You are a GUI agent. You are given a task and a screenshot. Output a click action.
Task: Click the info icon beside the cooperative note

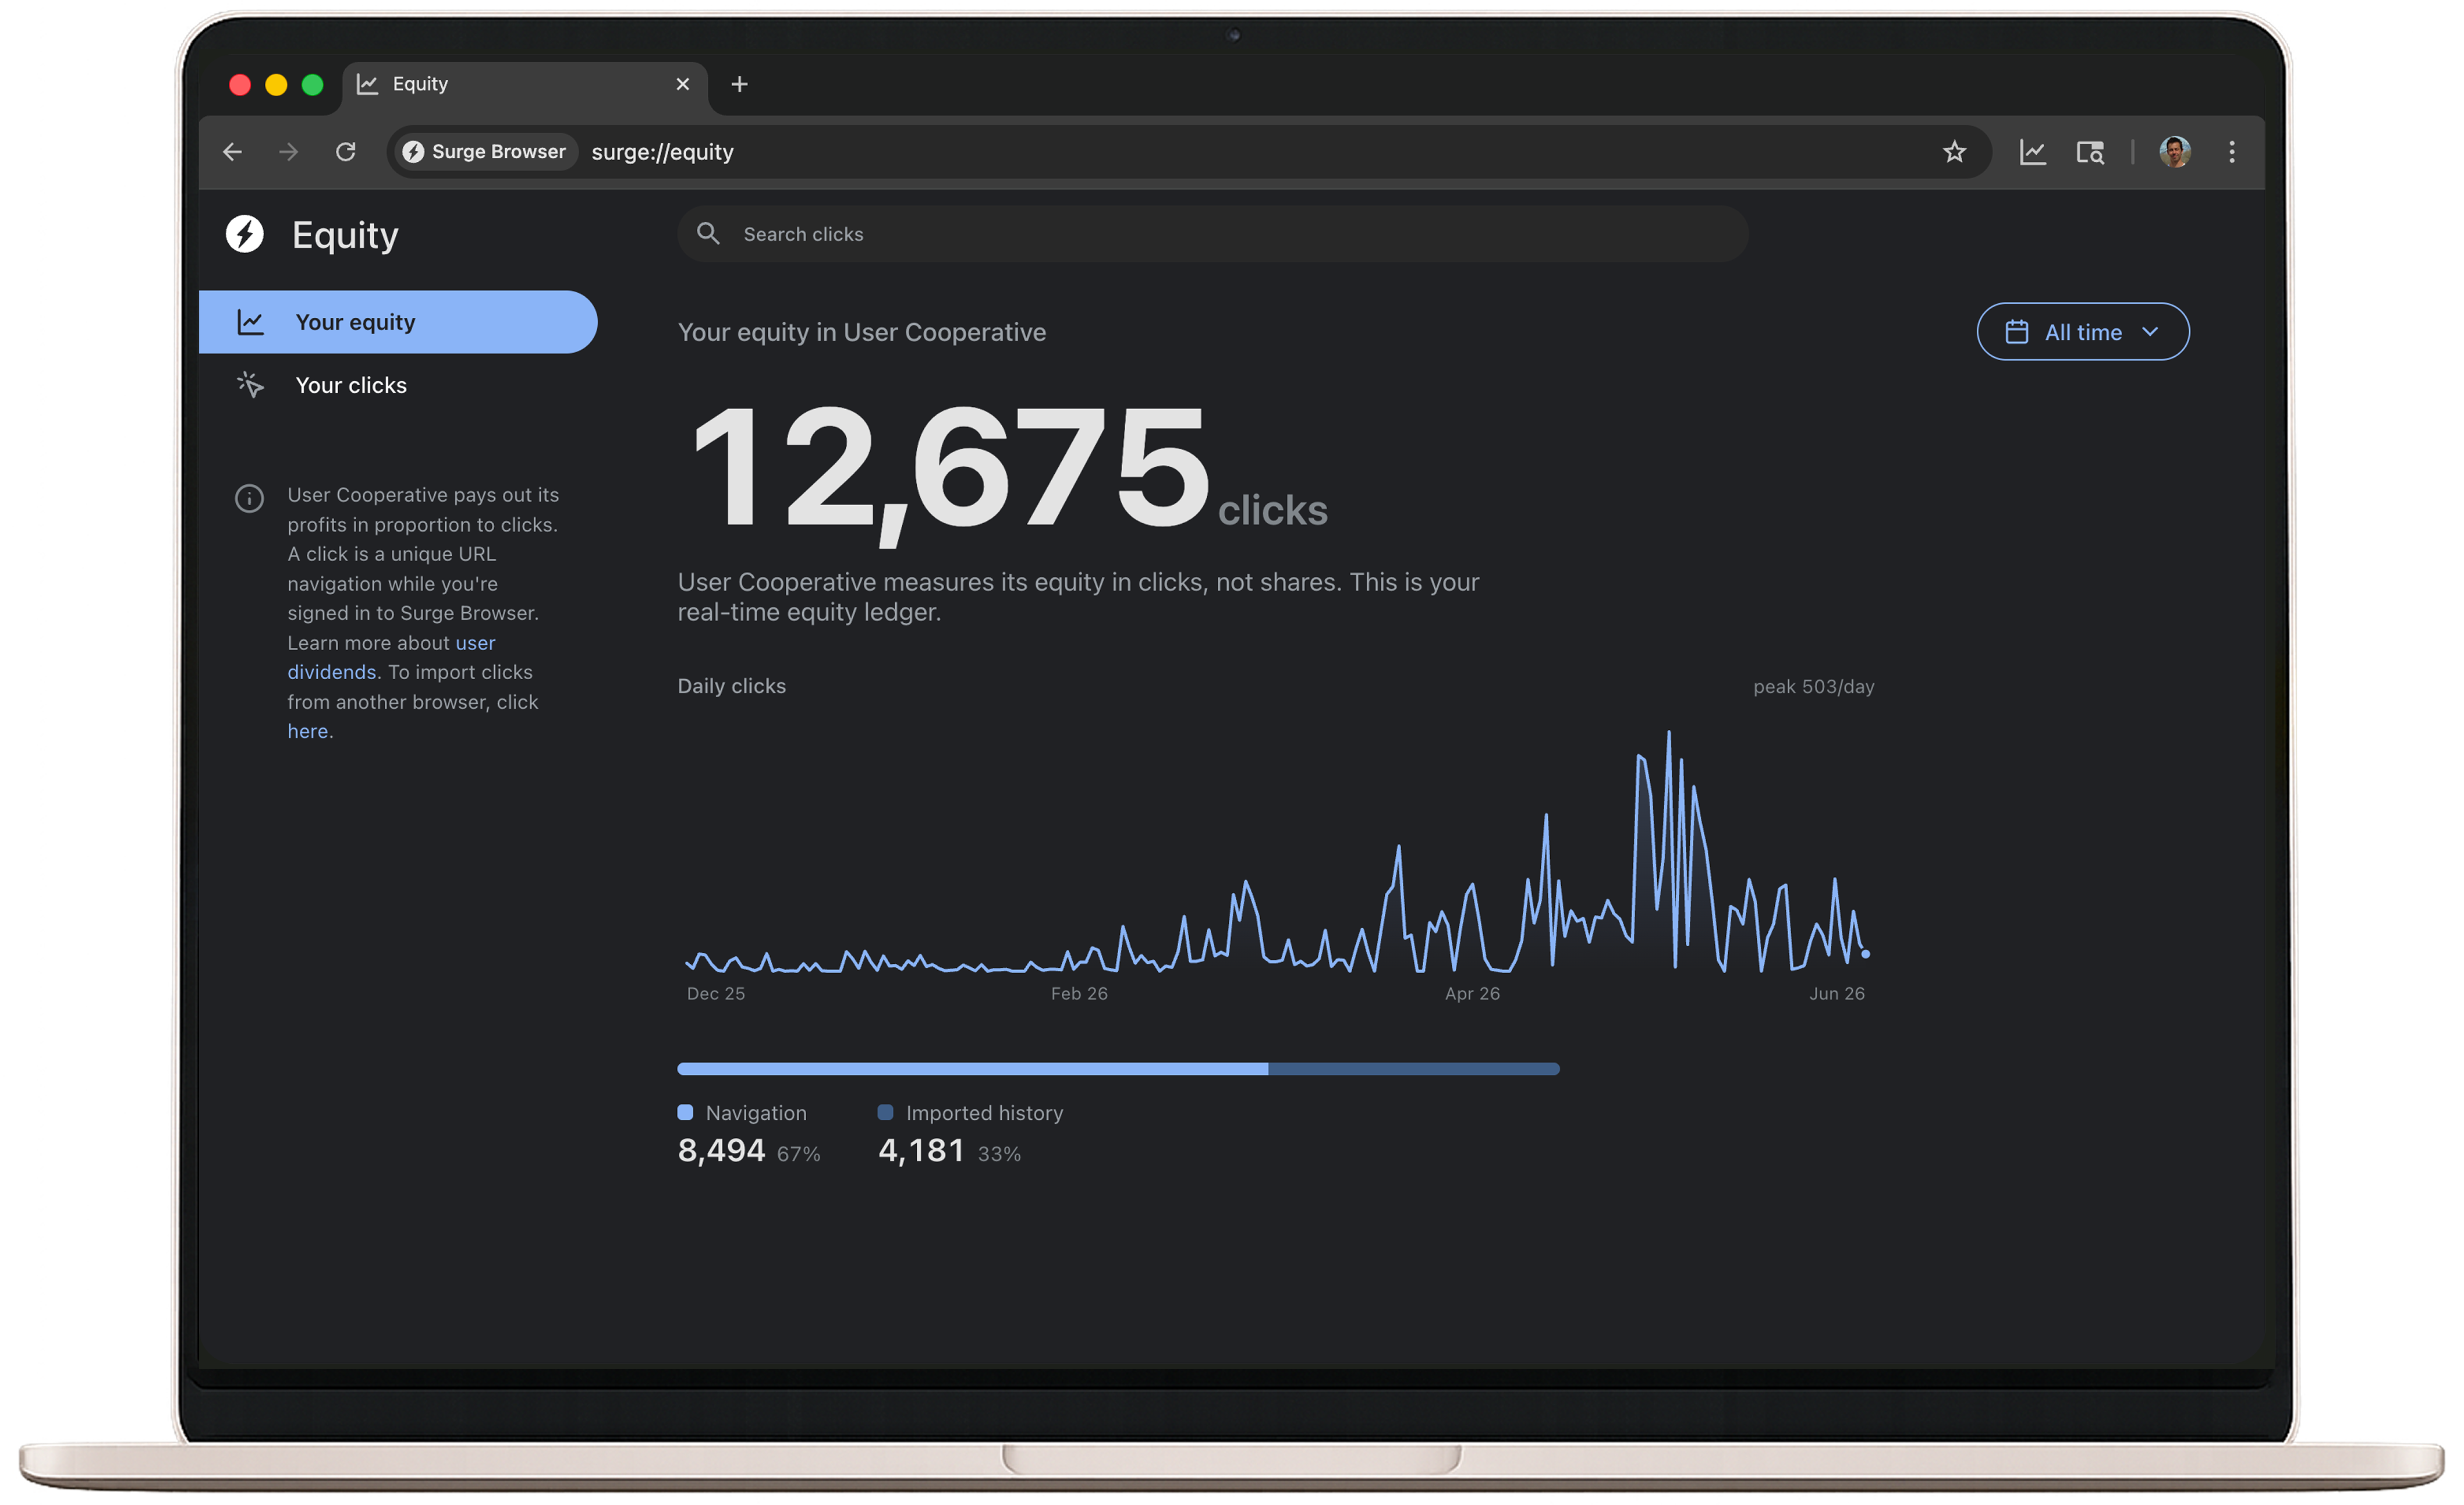pyautogui.click(x=249, y=498)
